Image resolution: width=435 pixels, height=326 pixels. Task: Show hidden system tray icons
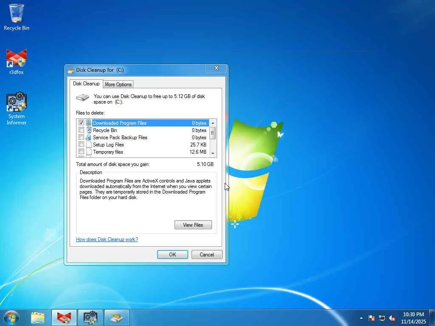(x=361, y=318)
